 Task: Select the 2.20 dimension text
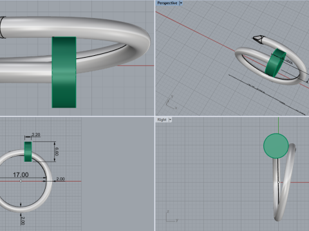pos(36,135)
